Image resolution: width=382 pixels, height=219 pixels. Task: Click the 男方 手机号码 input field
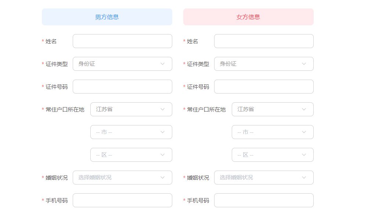[x=122, y=200]
